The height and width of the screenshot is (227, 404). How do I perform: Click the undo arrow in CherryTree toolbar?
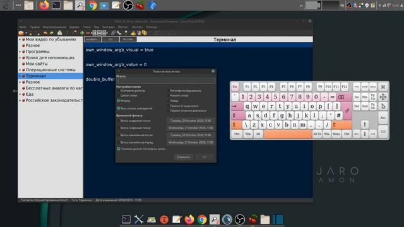click(x=45, y=33)
